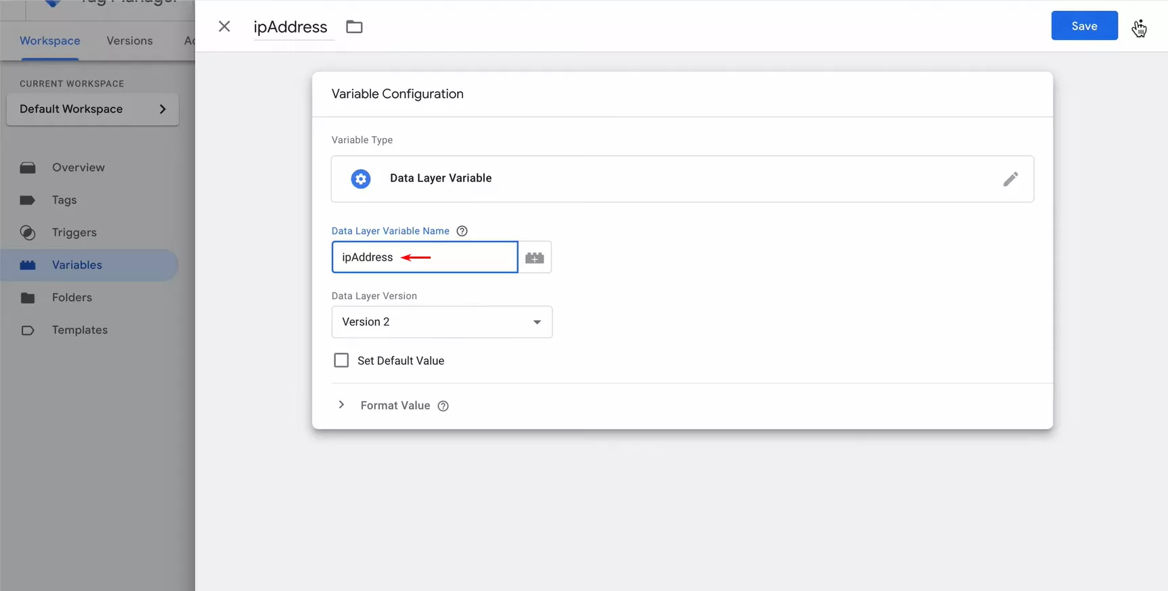Close the variable editor panel
1168x591 pixels.
pos(224,26)
